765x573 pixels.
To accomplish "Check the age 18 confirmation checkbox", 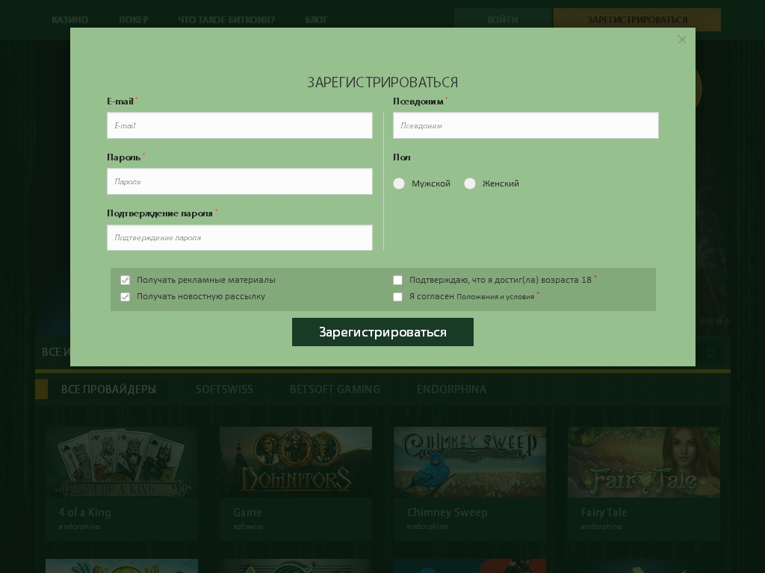I will [x=398, y=281].
